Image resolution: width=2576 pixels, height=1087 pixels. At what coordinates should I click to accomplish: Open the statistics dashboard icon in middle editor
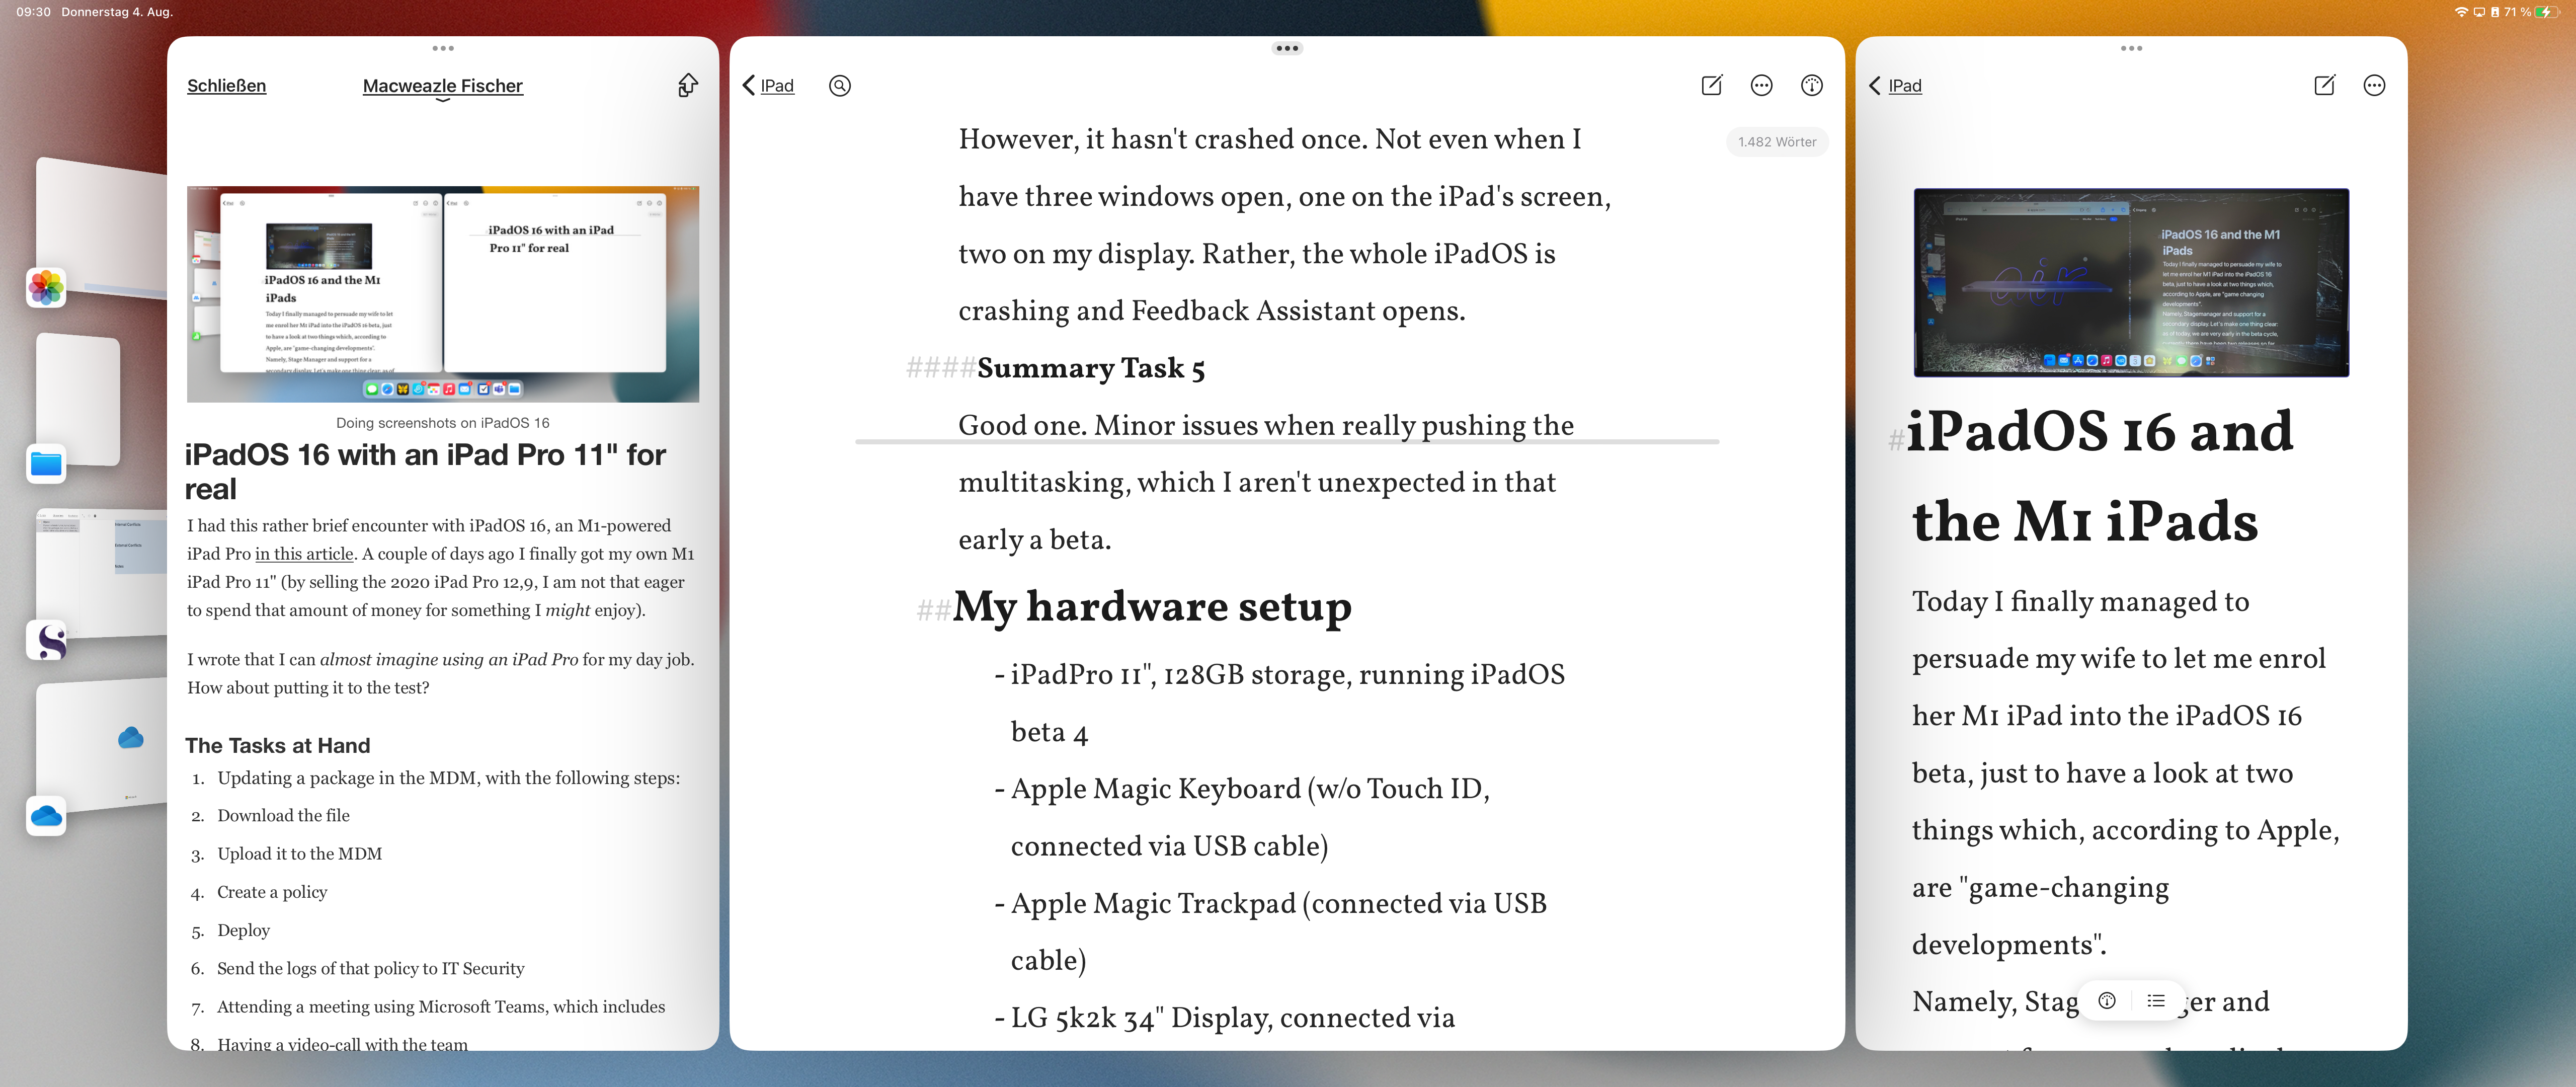(1811, 86)
